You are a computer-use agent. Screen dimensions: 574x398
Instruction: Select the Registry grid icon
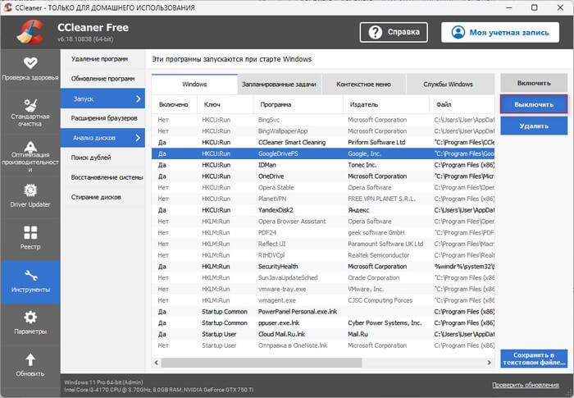point(30,233)
